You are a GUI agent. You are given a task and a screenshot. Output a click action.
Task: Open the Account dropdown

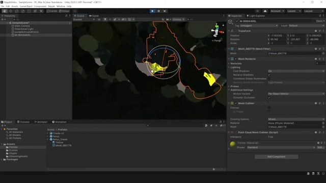[277, 11]
